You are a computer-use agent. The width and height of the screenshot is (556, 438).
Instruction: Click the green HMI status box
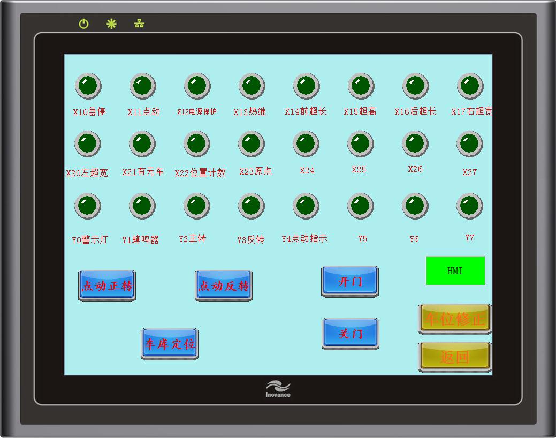point(455,271)
